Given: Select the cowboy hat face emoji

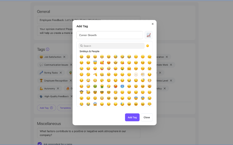Looking at the screenshot, I should (81, 92).
